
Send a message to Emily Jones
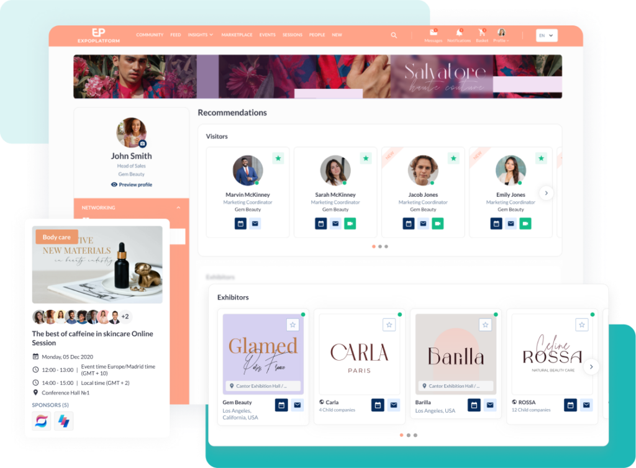point(511,223)
